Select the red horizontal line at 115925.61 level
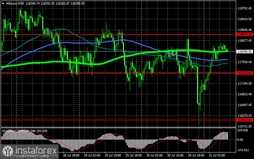This screenshot has height=159, width=254. [x=118, y=120]
